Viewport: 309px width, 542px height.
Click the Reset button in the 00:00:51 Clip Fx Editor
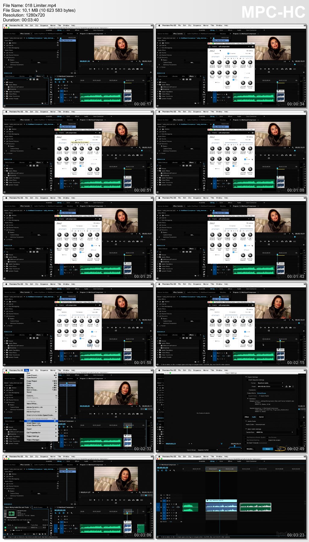pyautogui.click(x=59, y=137)
